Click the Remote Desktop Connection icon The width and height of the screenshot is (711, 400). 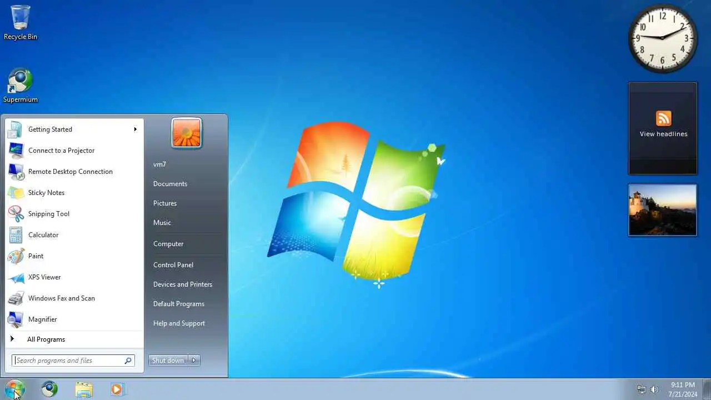15,172
